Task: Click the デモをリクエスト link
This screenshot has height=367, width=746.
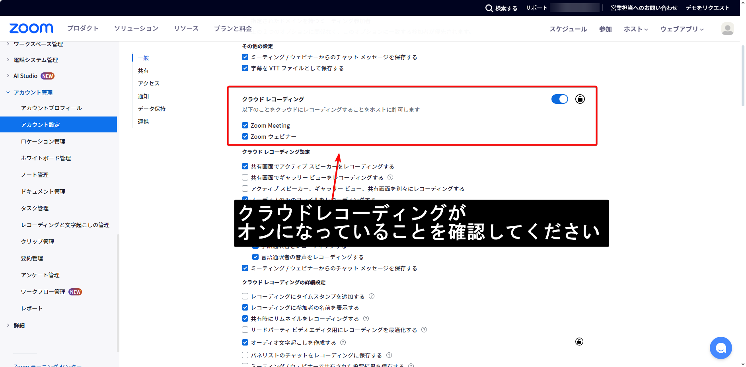Action: coord(707,8)
